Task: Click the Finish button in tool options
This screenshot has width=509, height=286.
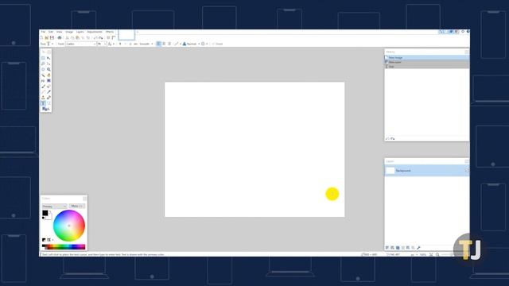Action: click(218, 44)
